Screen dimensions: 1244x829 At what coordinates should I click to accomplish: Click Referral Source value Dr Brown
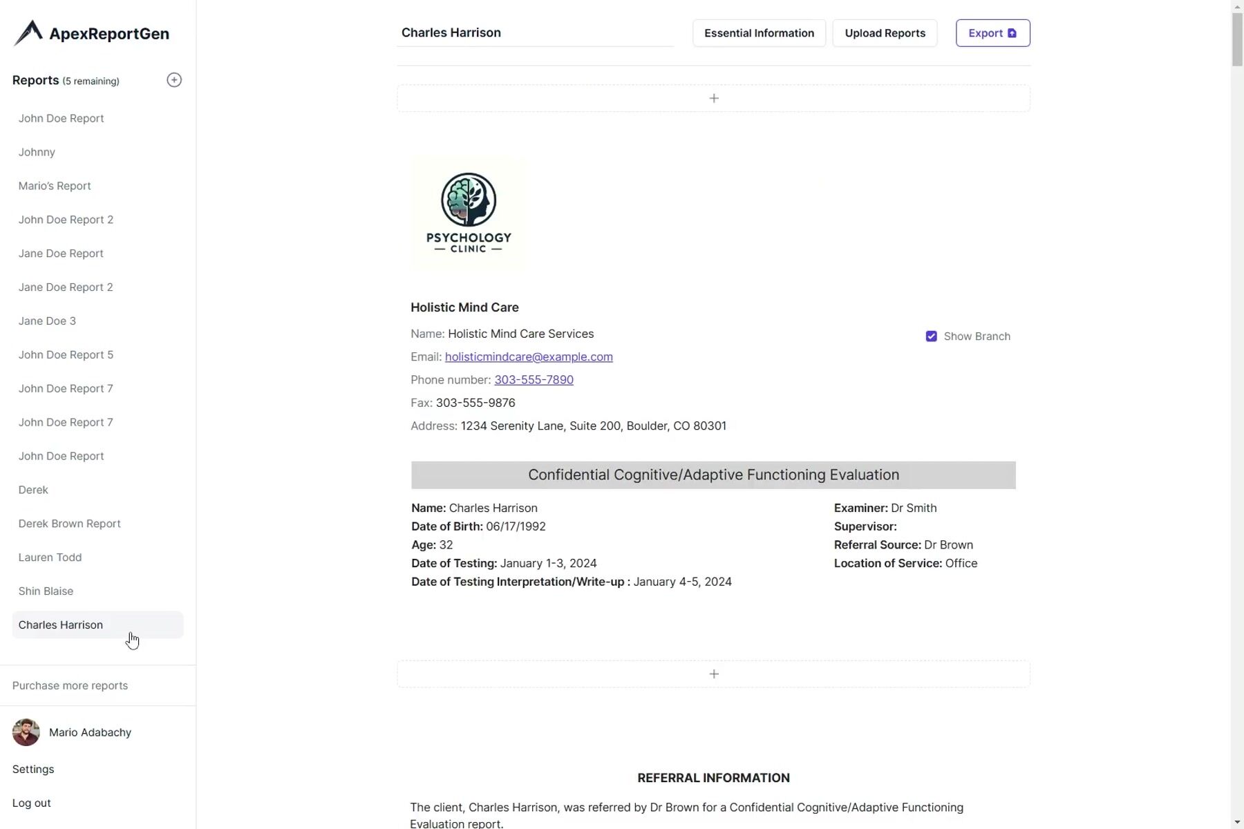(948, 545)
